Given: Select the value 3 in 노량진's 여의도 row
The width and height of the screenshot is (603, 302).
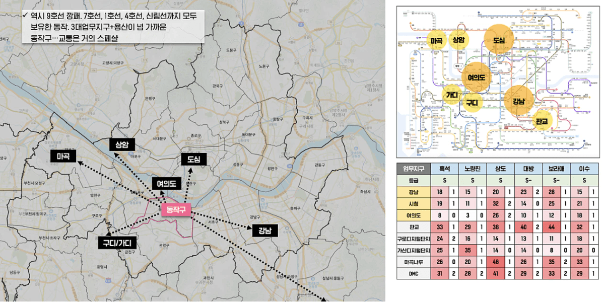Looking at the screenshot, I should point(467,215).
